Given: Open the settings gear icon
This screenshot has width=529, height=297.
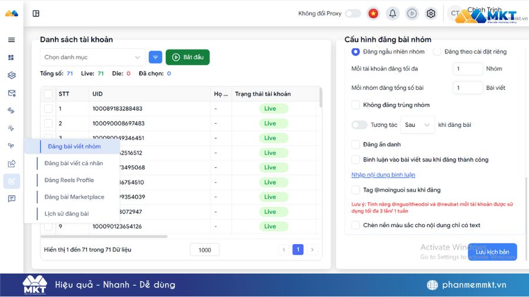Looking at the screenshot, I should (x=431, y=14).
